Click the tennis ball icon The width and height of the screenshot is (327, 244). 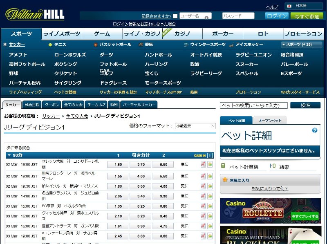click(x=50, y=45)
